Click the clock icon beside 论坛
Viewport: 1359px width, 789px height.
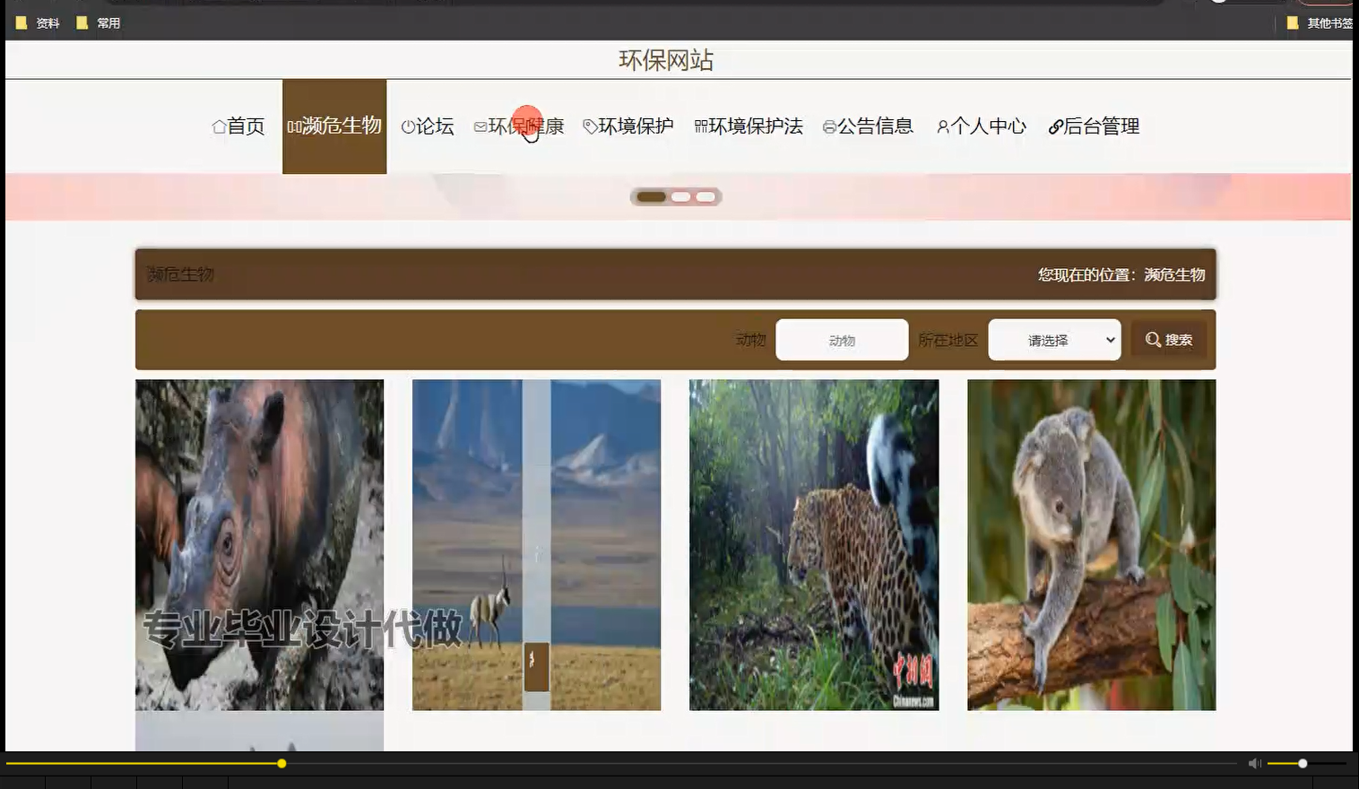(x=408, y=127)
